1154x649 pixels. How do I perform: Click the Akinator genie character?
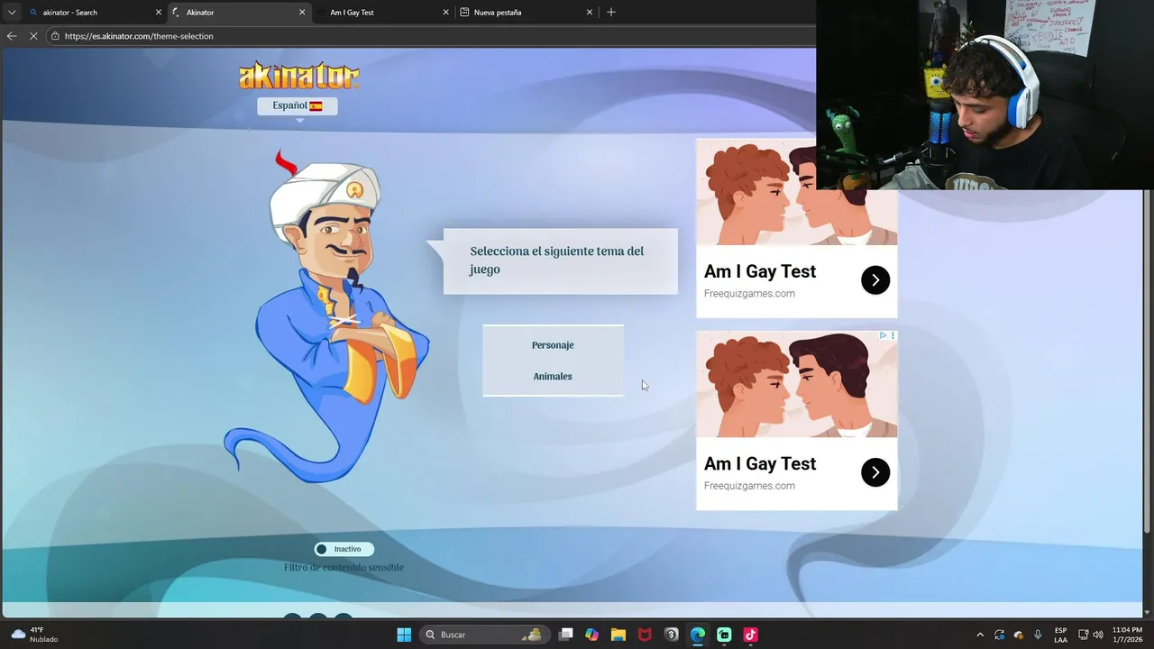coord(329,315)
